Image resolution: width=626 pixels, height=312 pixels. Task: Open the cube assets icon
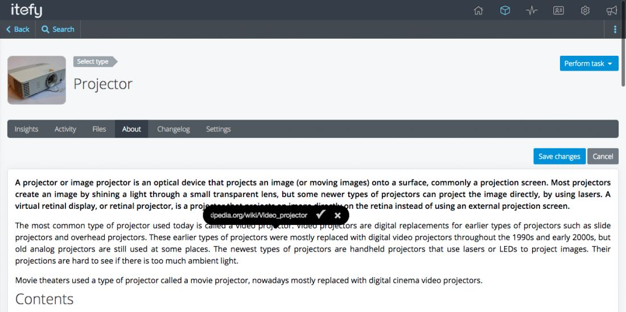pyautogui.click(x=505, y=10)
